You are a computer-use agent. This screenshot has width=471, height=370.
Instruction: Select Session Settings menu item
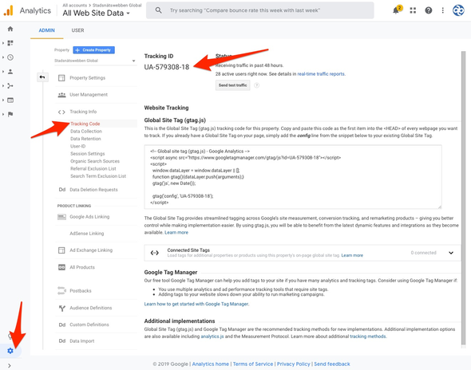coord(87,154)
